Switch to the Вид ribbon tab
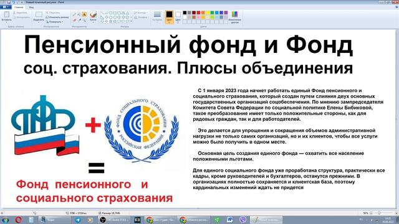Image resolution: width=399 pixels, height=224 pixels. (31, 7)
